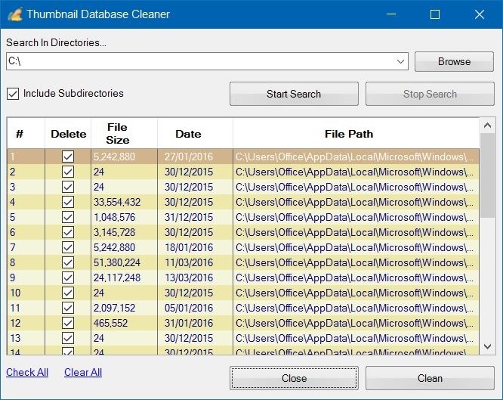Uncheck the Delete checkbox in row 3

coord(68,187)
